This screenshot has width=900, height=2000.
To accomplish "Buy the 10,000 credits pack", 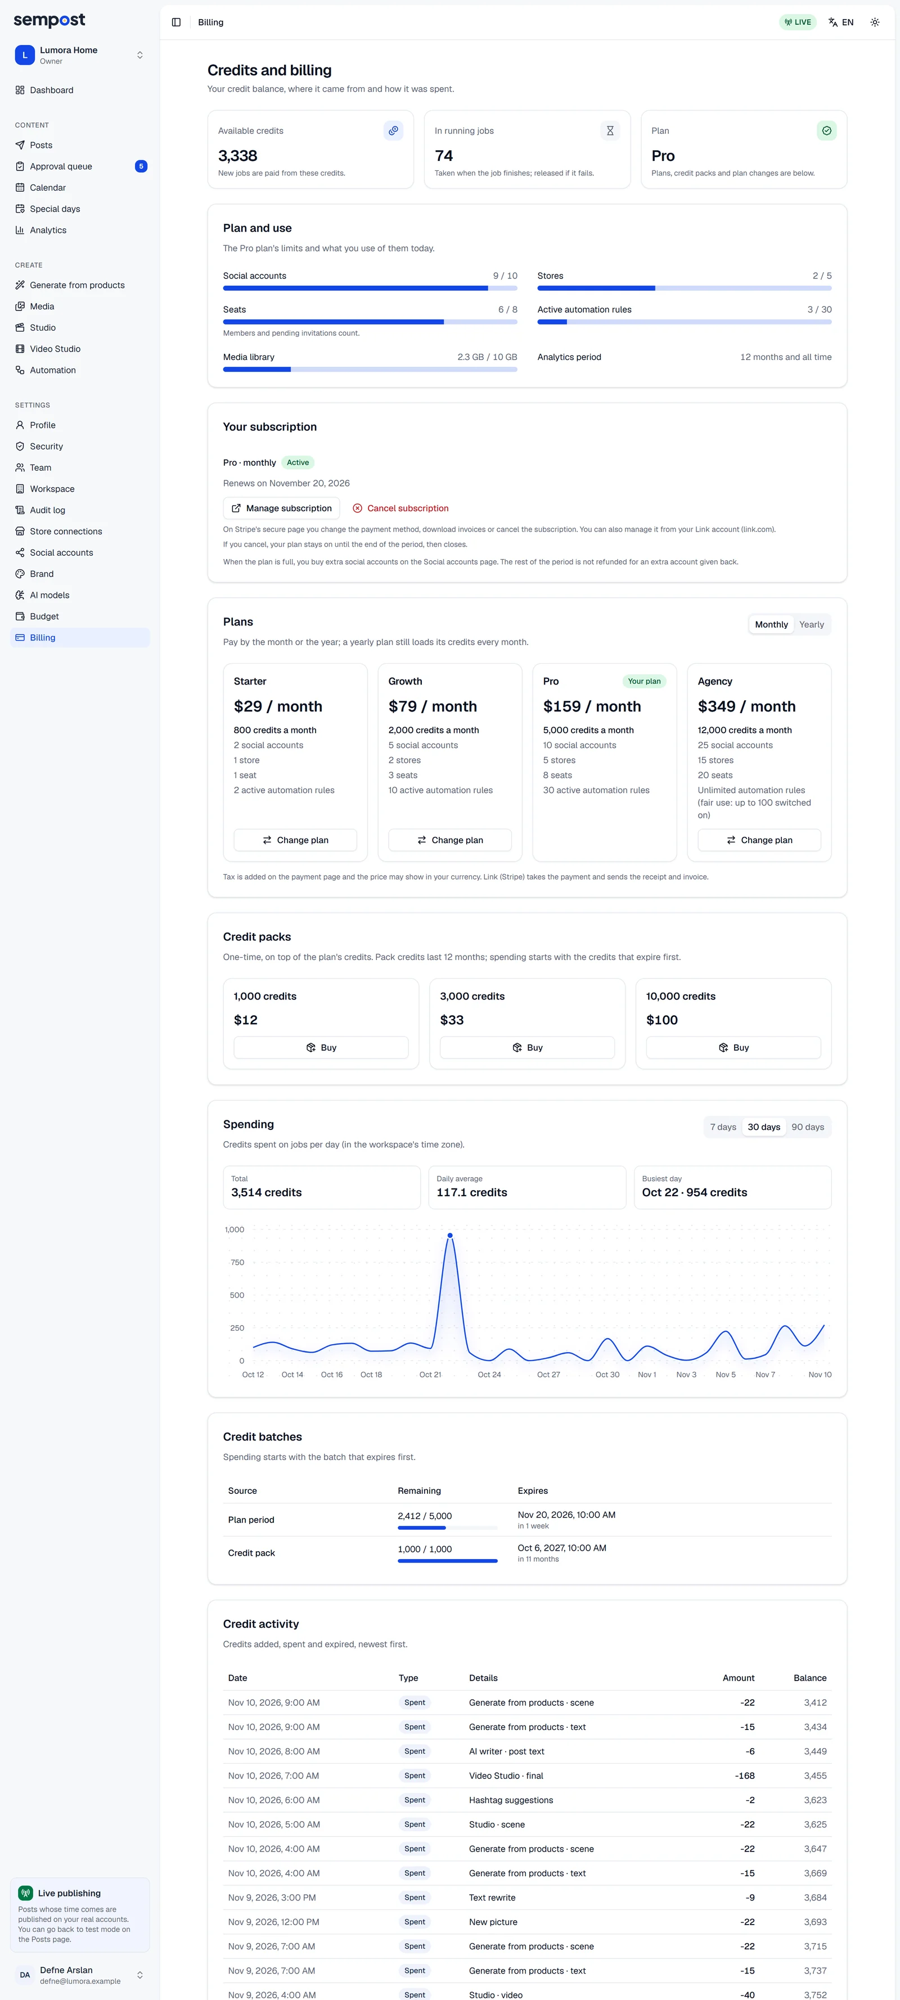I will [x=733, y=1047].
